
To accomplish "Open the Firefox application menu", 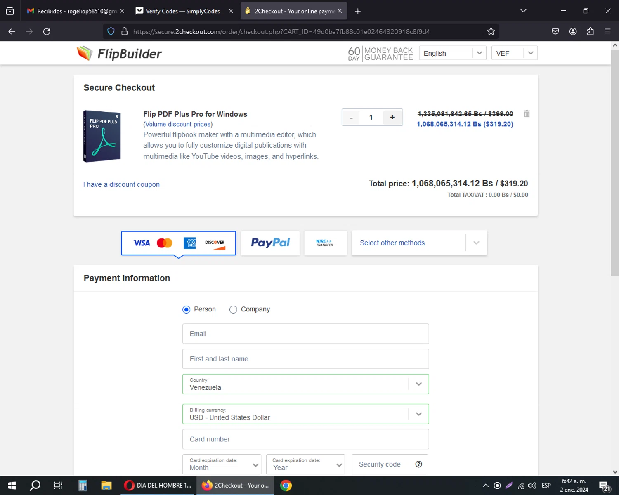I will pyautogui.click(x=607, y=31).
